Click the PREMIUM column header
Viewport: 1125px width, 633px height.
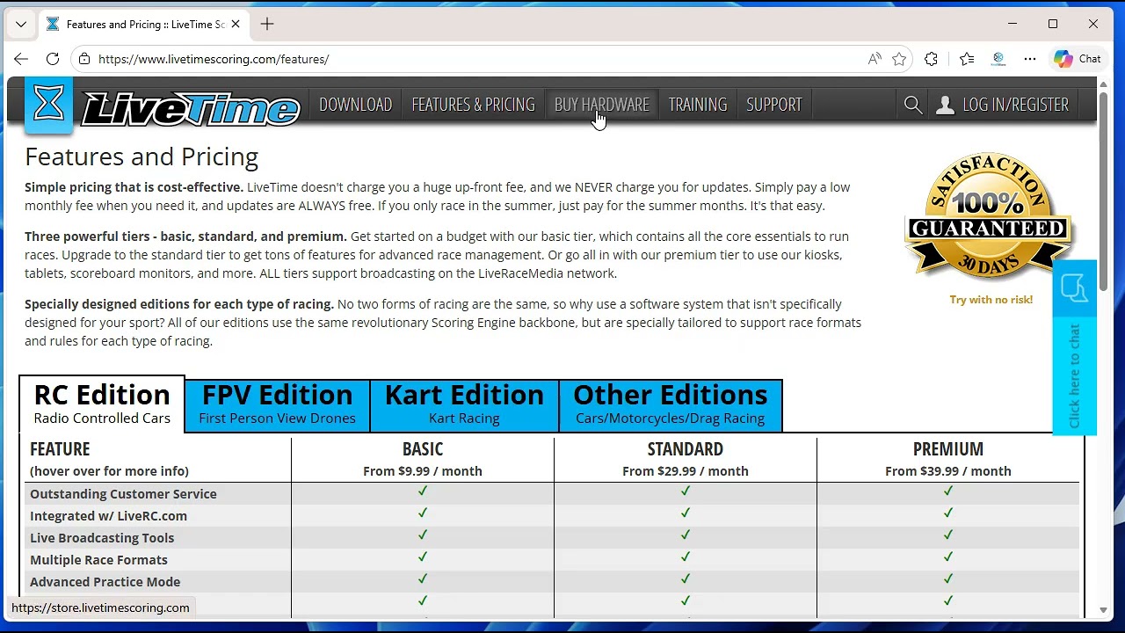947,449
